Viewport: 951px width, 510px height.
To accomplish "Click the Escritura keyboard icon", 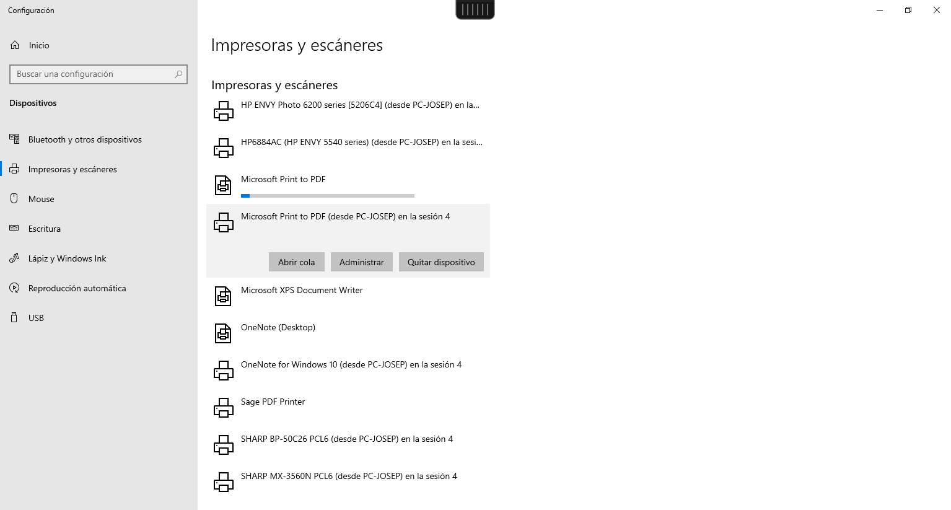I will pos(14,229).
